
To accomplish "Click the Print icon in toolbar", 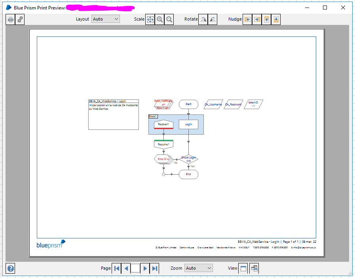I will (x=10, y=19).
